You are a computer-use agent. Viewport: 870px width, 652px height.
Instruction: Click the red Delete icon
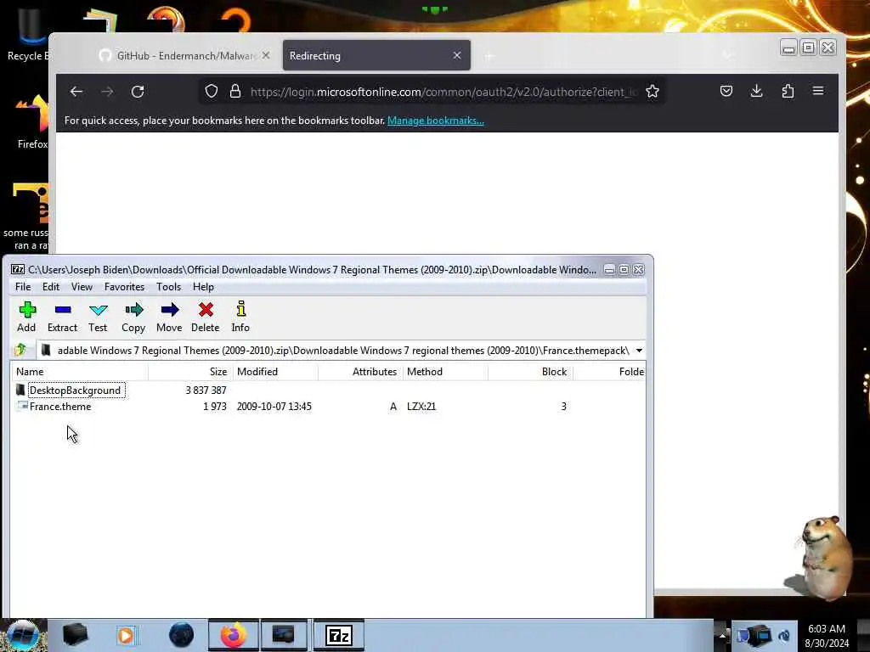pos(206,317)
